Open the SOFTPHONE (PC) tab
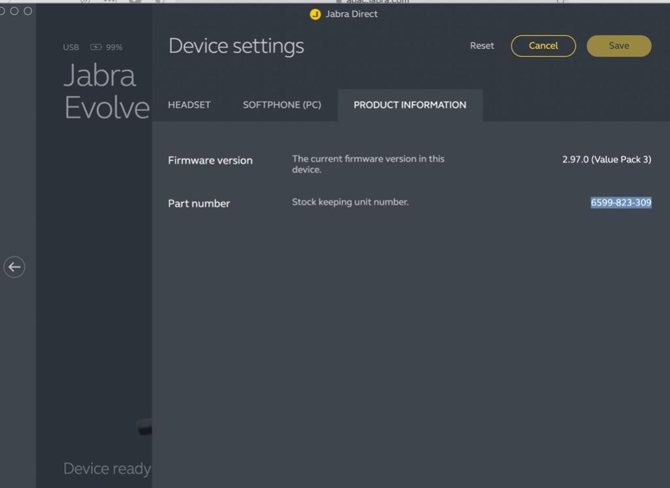The height and width of the screenshot is (488, 670). pyautogui.click(x=282, y=105)
